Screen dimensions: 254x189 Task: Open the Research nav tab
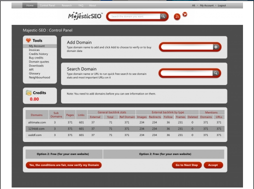pos(66,5)
